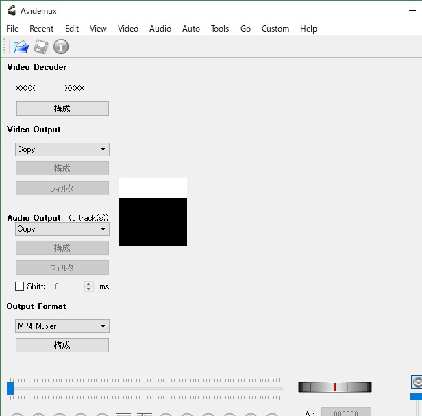Click 構成 button under Output Format

(62, 345)
